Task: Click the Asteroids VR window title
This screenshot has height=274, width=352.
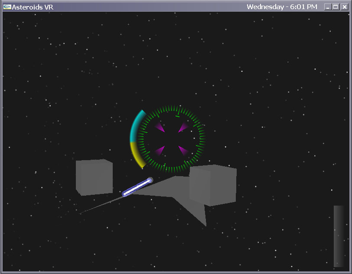Action: [x=33, y=7]
